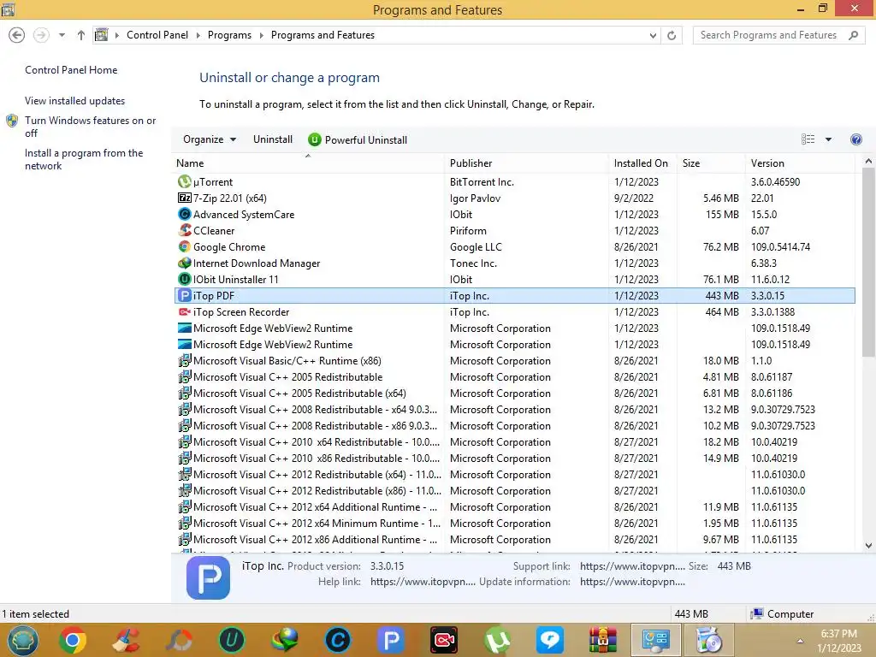876x657 pixels.
Task: Select the Microsoft Visual Basic/C++ Runtime (x86) row
Action: 514,360
